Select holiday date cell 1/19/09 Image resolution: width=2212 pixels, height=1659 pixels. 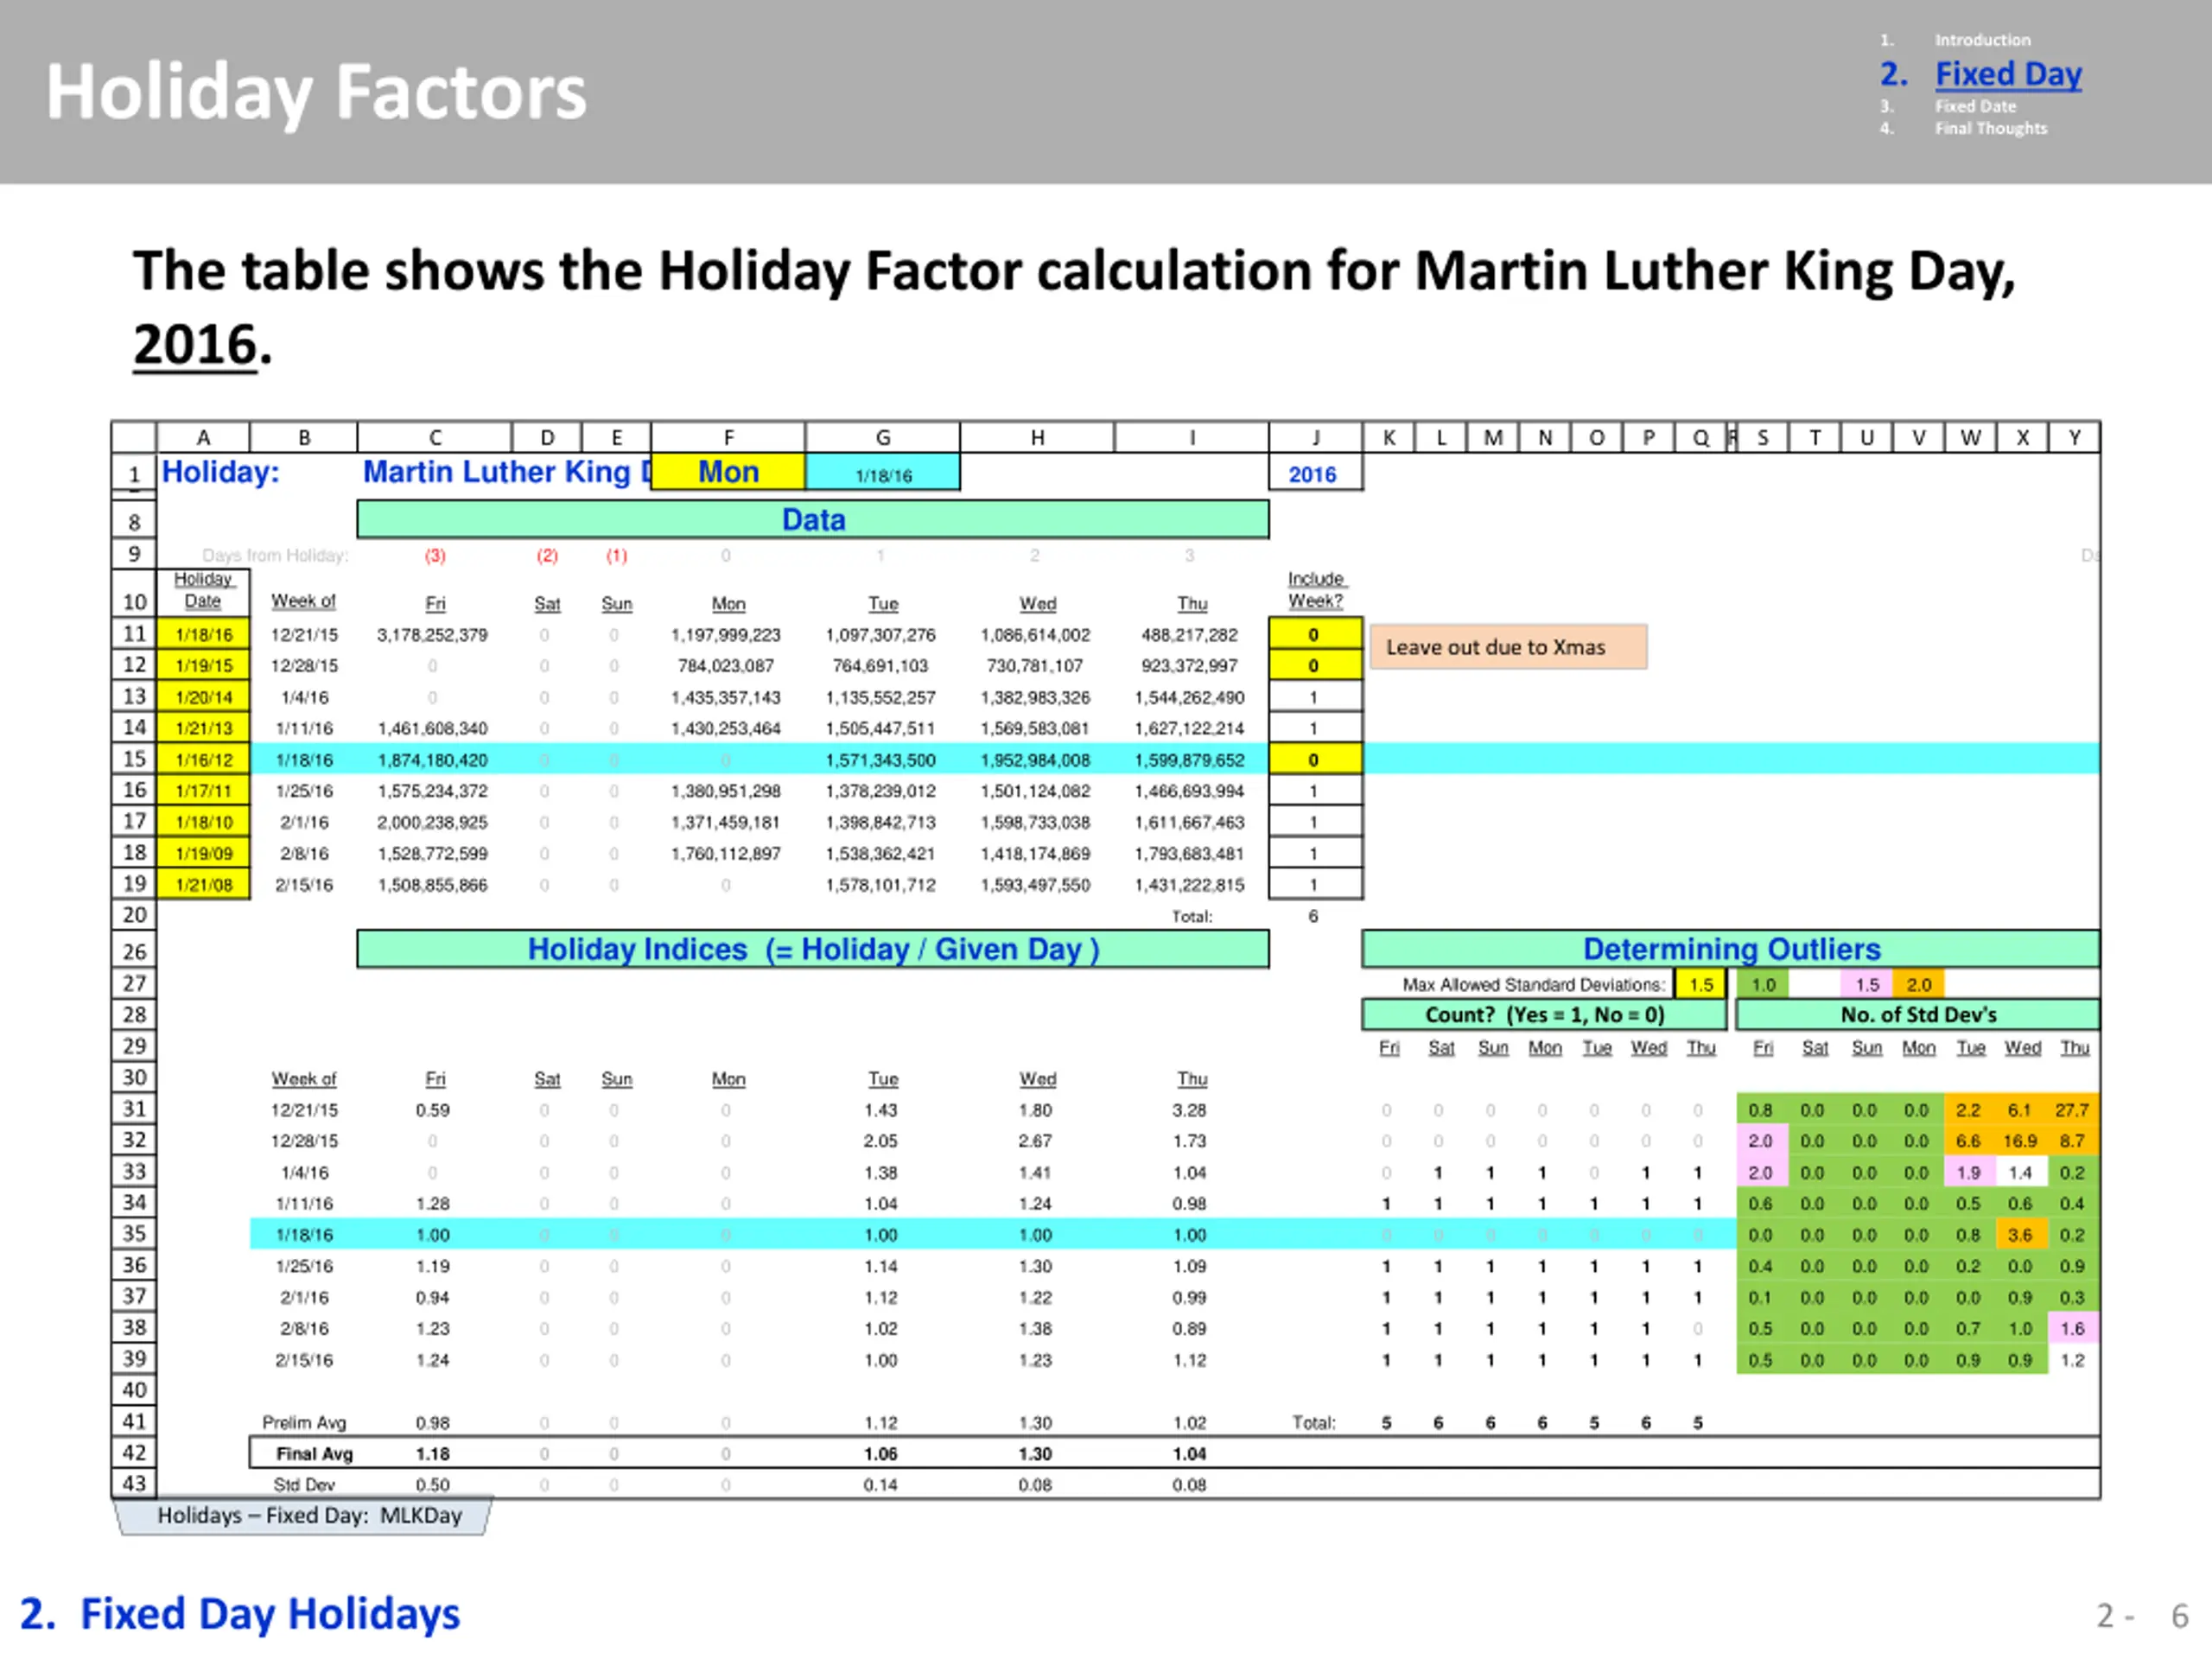204,853
